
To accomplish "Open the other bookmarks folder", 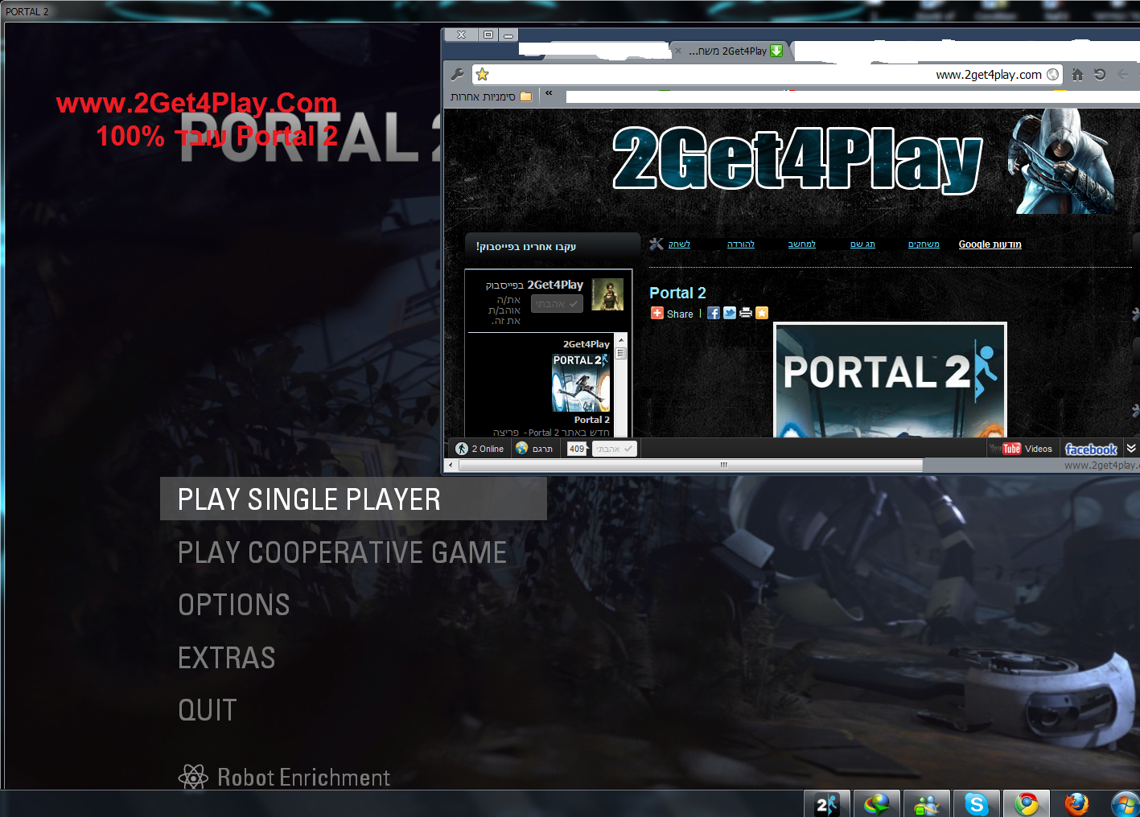I will pyautogui.click(x=492, y=96).
